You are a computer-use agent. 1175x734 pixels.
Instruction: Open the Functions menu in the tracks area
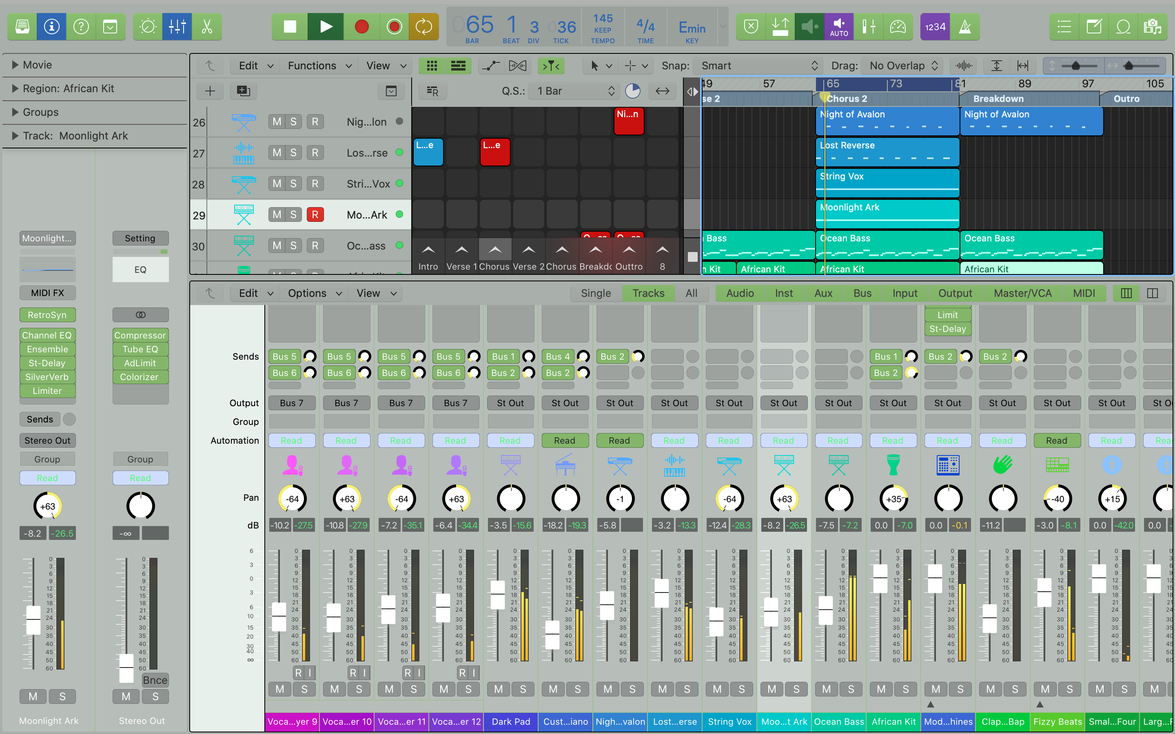tap(319, 66)
